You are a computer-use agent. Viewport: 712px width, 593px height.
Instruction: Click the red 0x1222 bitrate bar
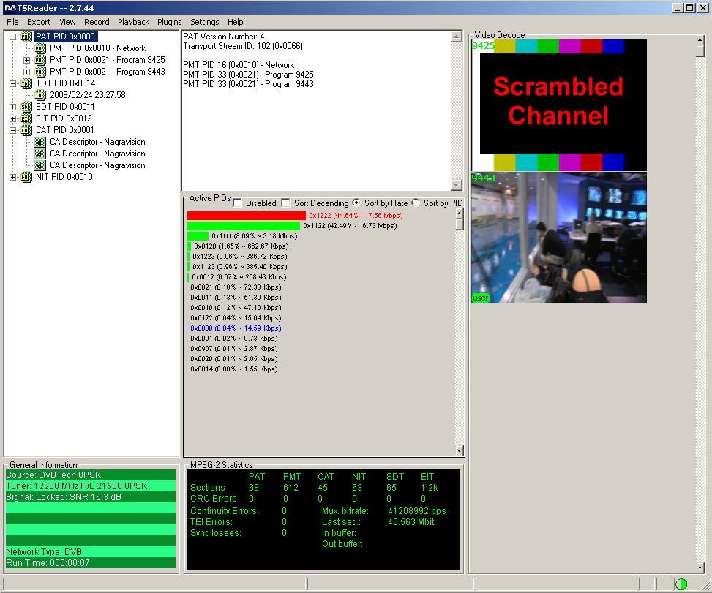[x=246, y=216]
